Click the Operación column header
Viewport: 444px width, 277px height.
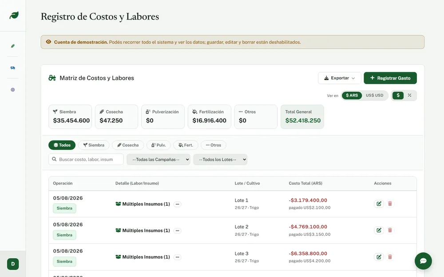click(x=63, y=183)
